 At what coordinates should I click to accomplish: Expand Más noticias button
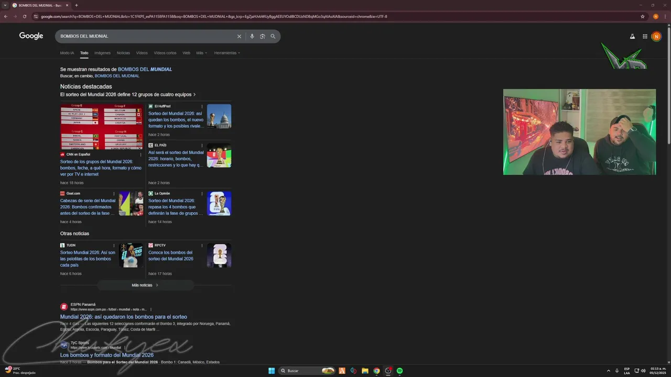(145, 285)
